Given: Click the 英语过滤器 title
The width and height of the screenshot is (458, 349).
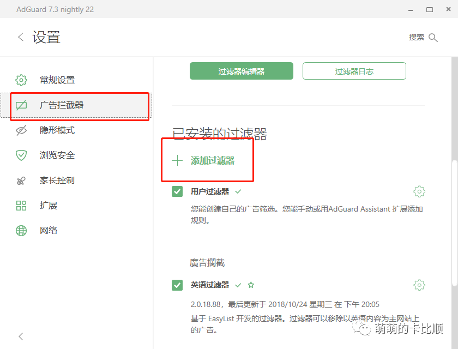Looking at the screenshot, I should (210, 285).
